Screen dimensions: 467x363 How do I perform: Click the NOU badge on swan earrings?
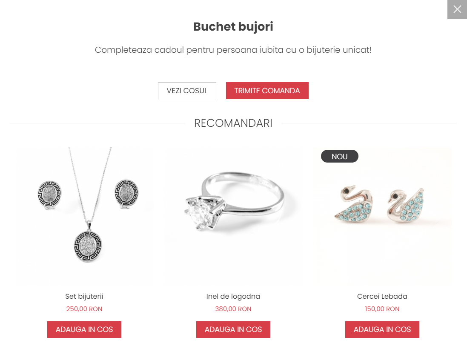(x=340, y=156)
